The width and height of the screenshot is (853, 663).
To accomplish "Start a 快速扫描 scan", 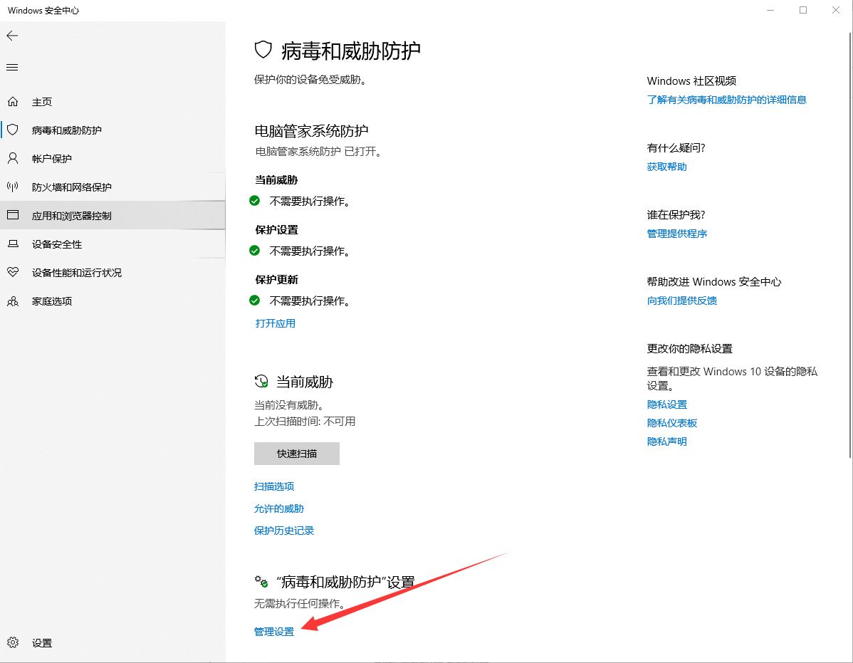I will click(296, 454).
